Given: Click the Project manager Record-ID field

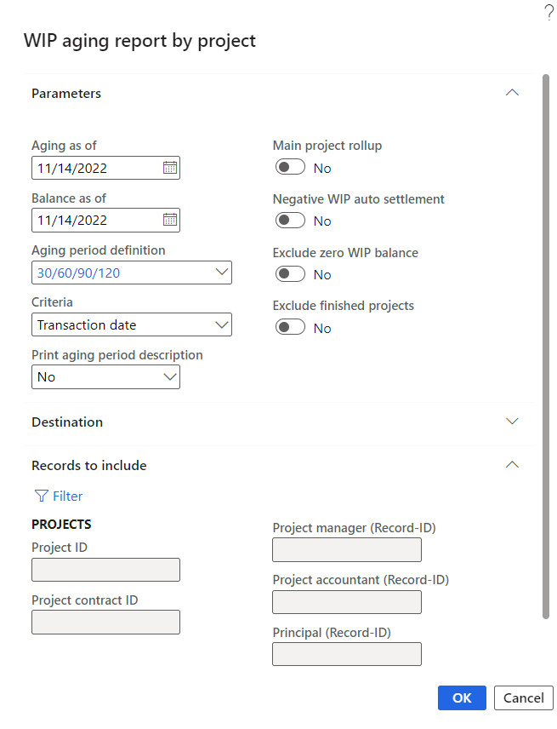Looking at the screenshot, I should click(347, 550).
